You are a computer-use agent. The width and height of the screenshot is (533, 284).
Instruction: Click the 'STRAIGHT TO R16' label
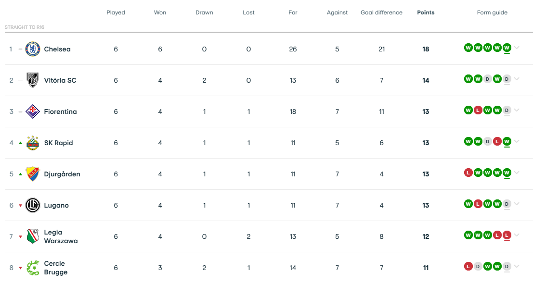25,27
